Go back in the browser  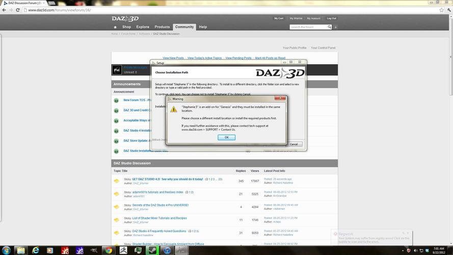coord(4,10)
